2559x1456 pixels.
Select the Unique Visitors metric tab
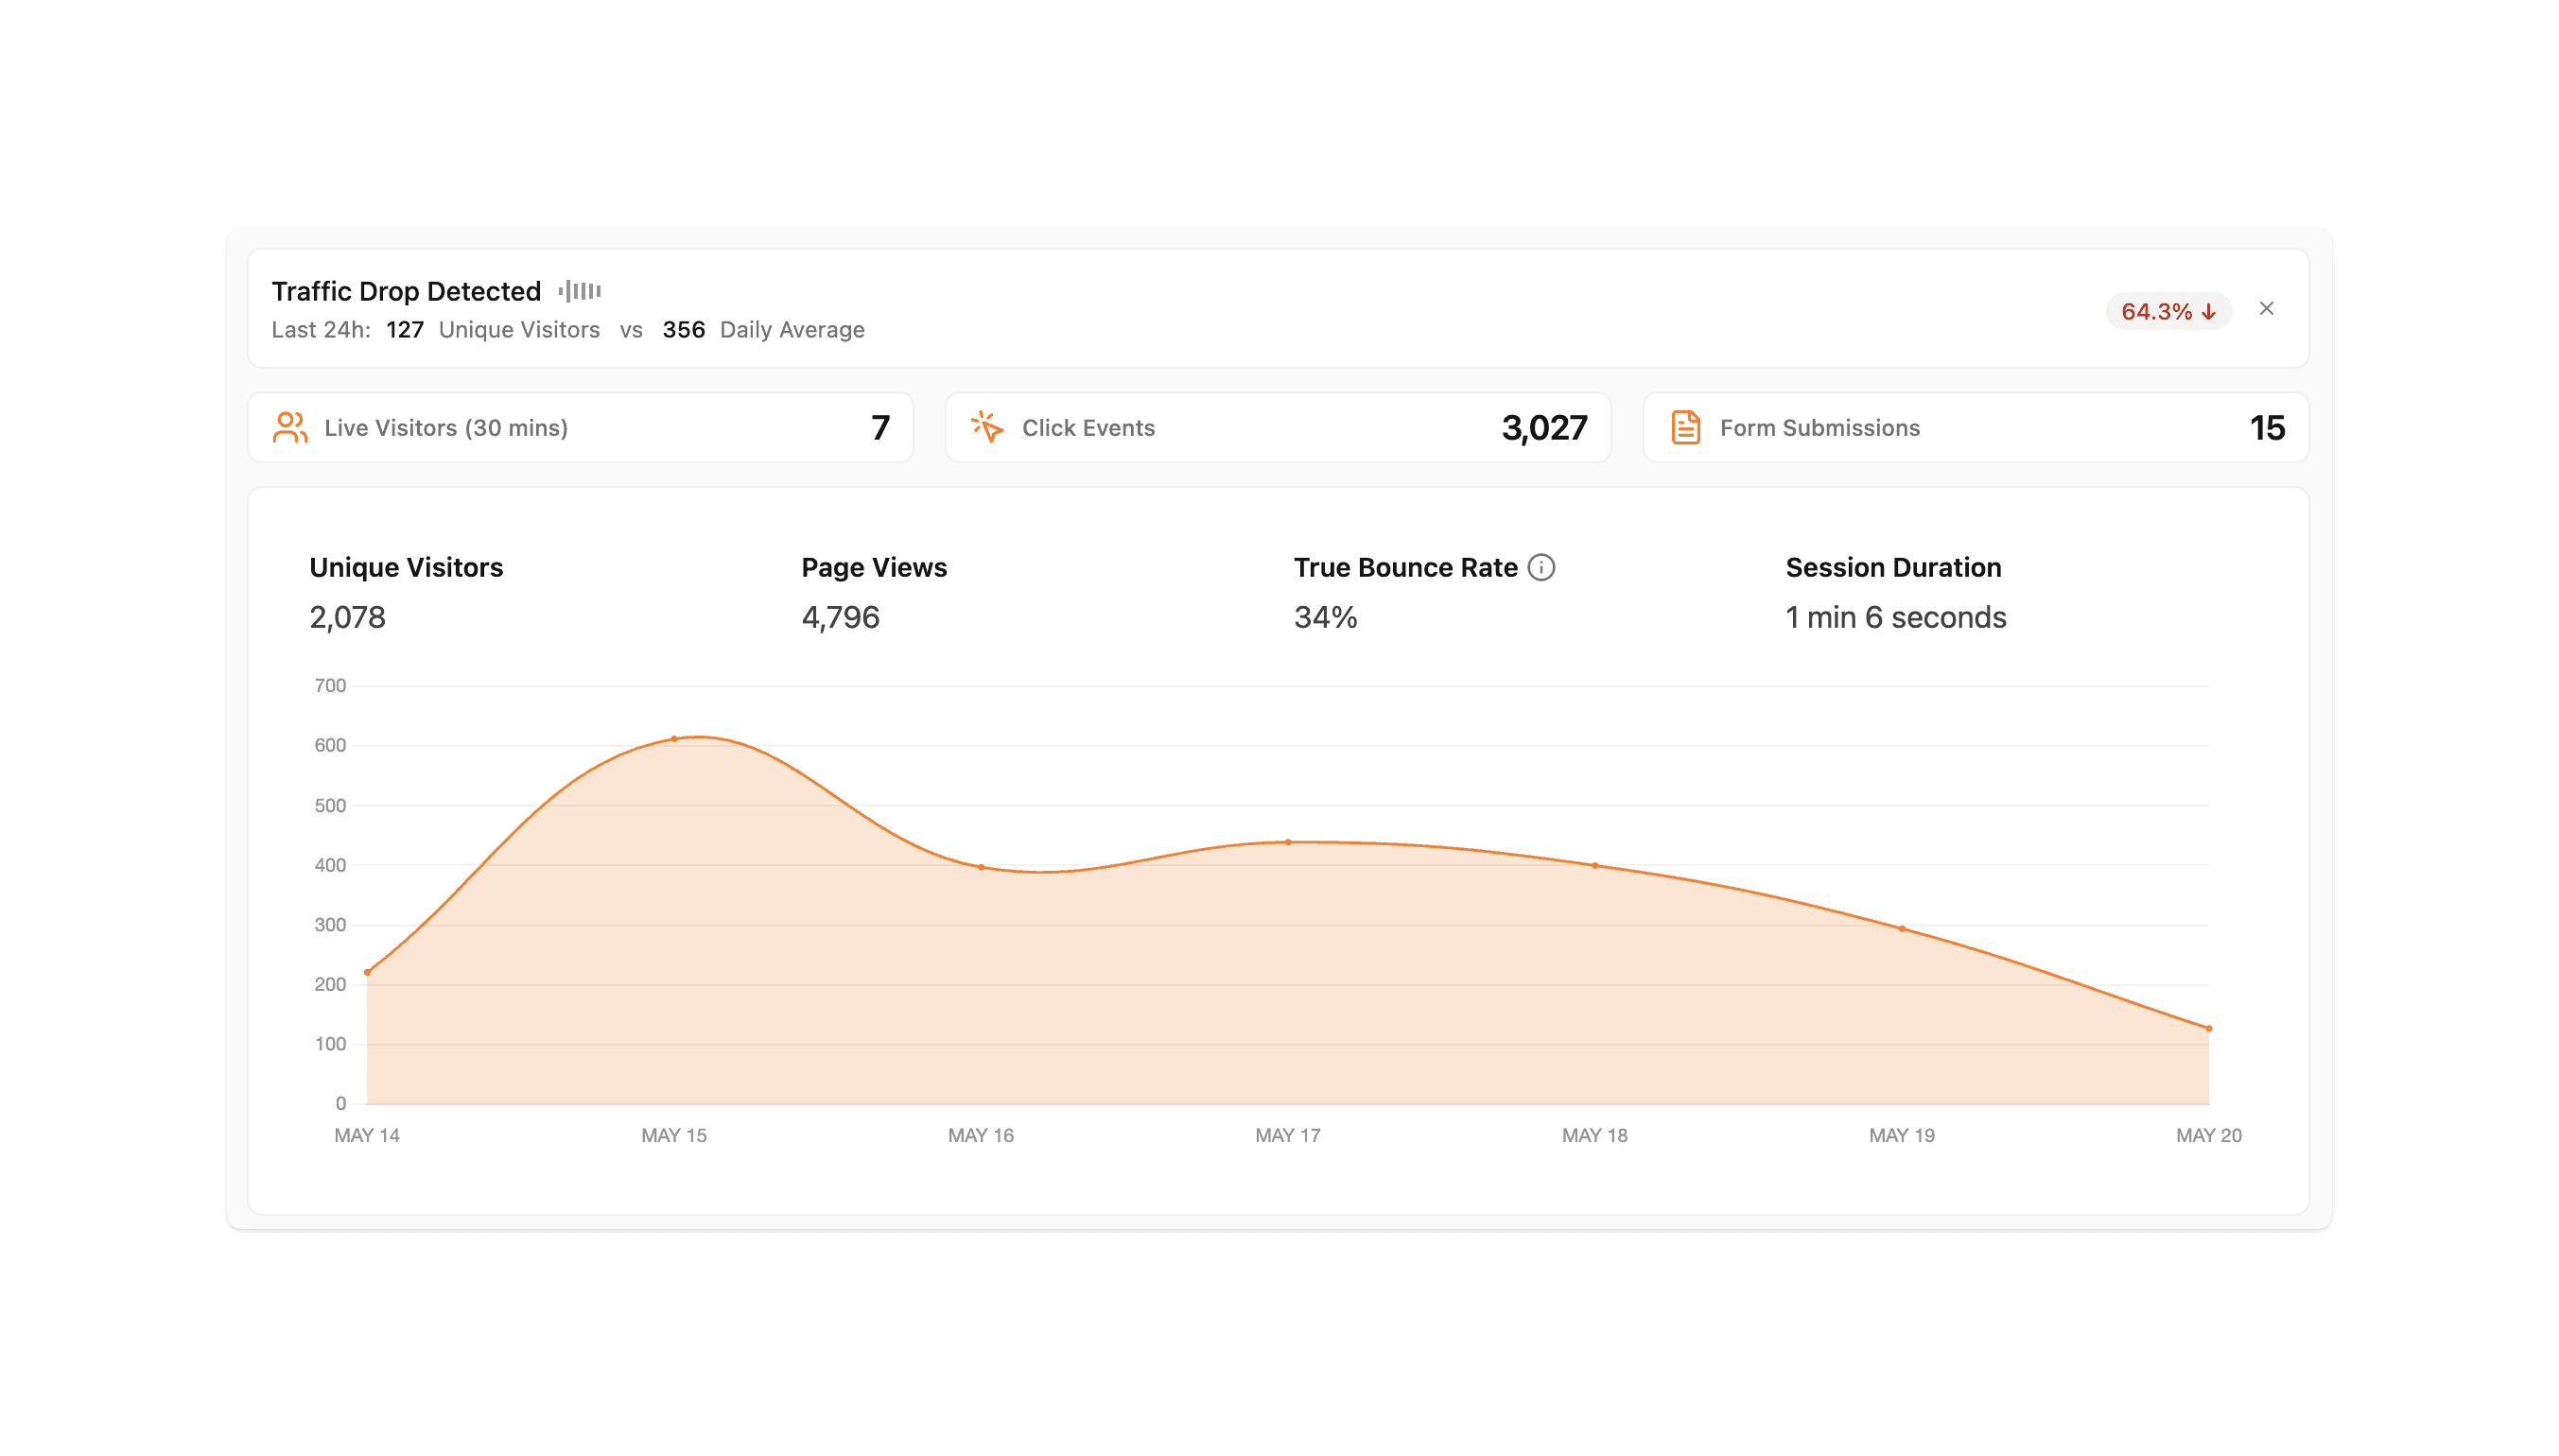[x=406, y=592]
